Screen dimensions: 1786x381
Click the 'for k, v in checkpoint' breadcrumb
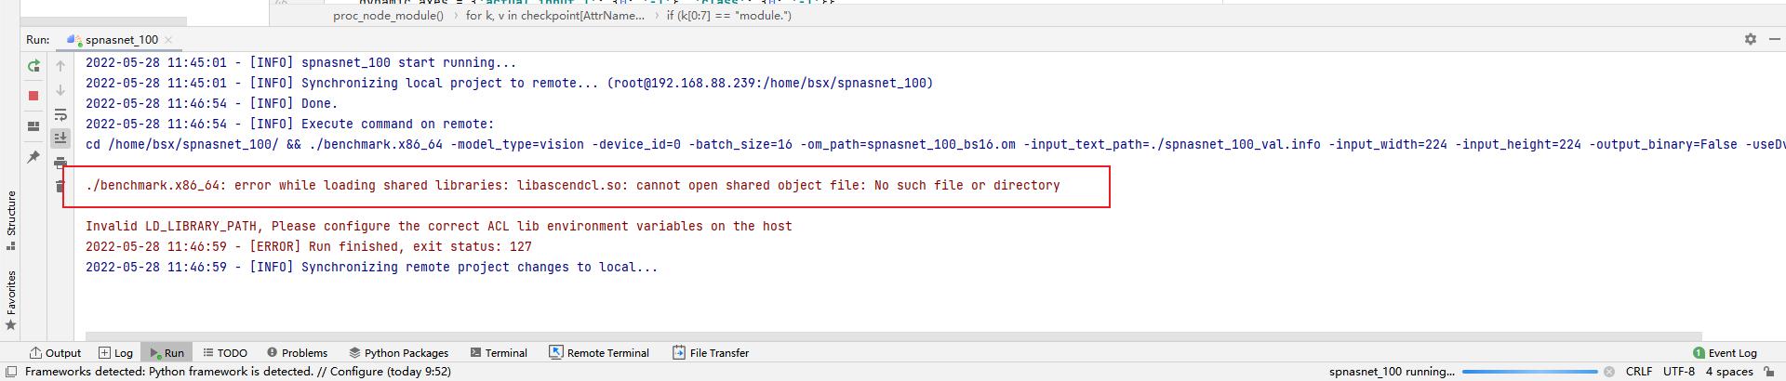[555, 16]
